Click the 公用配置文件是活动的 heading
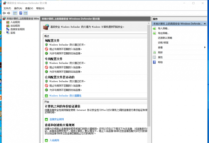The image size is (209, 143). 59,77
